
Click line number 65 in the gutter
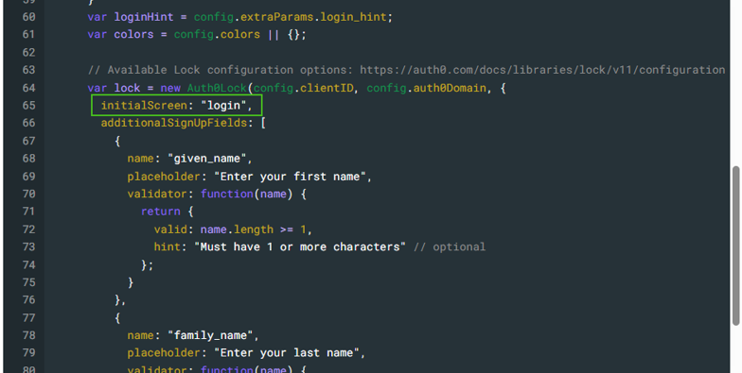click(28, 106)
